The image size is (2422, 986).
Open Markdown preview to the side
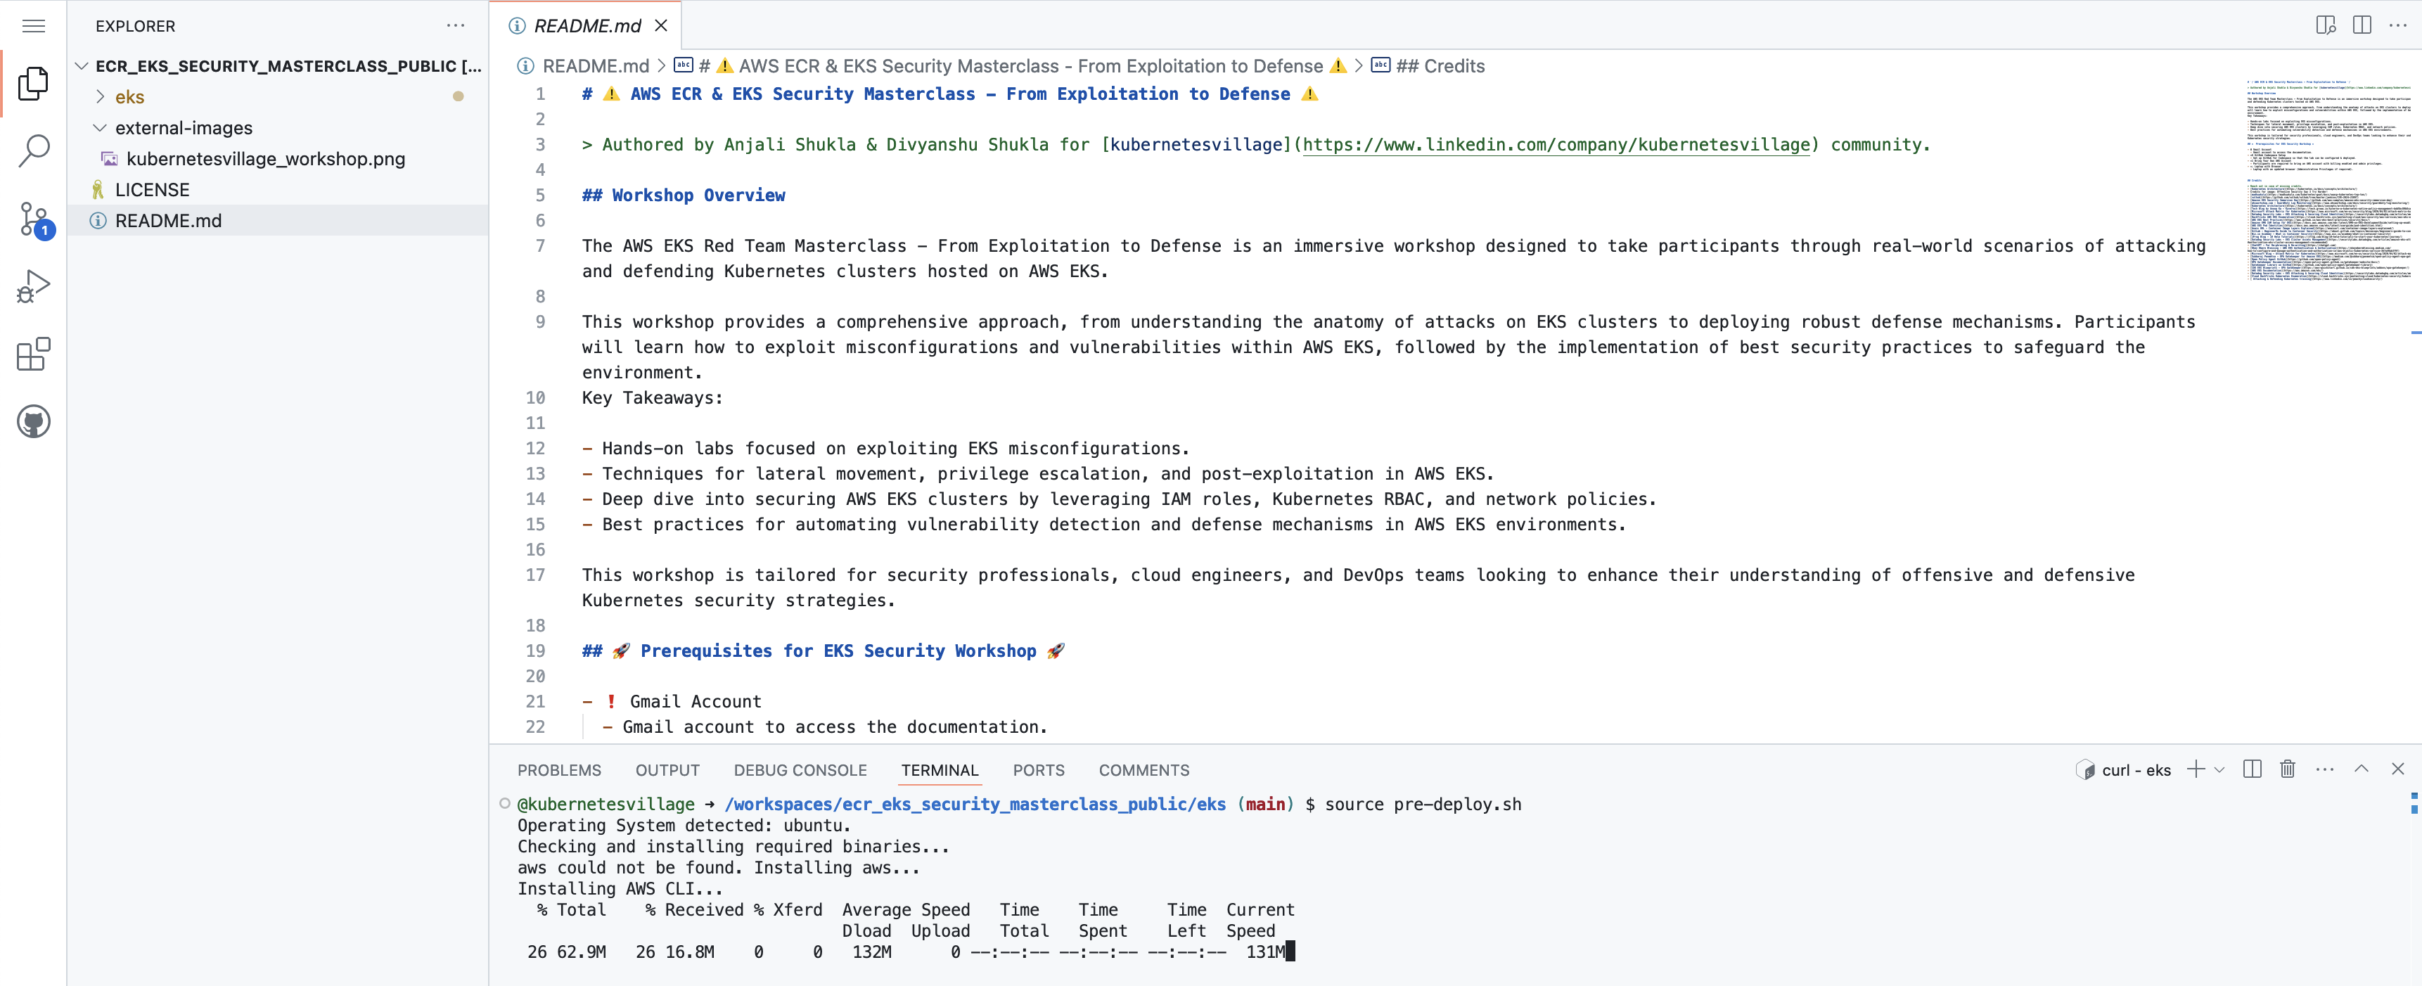click(x=2325, y=25)
